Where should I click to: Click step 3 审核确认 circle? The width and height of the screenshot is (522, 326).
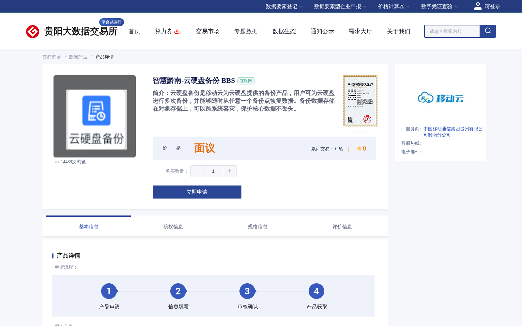coord(247,291)
